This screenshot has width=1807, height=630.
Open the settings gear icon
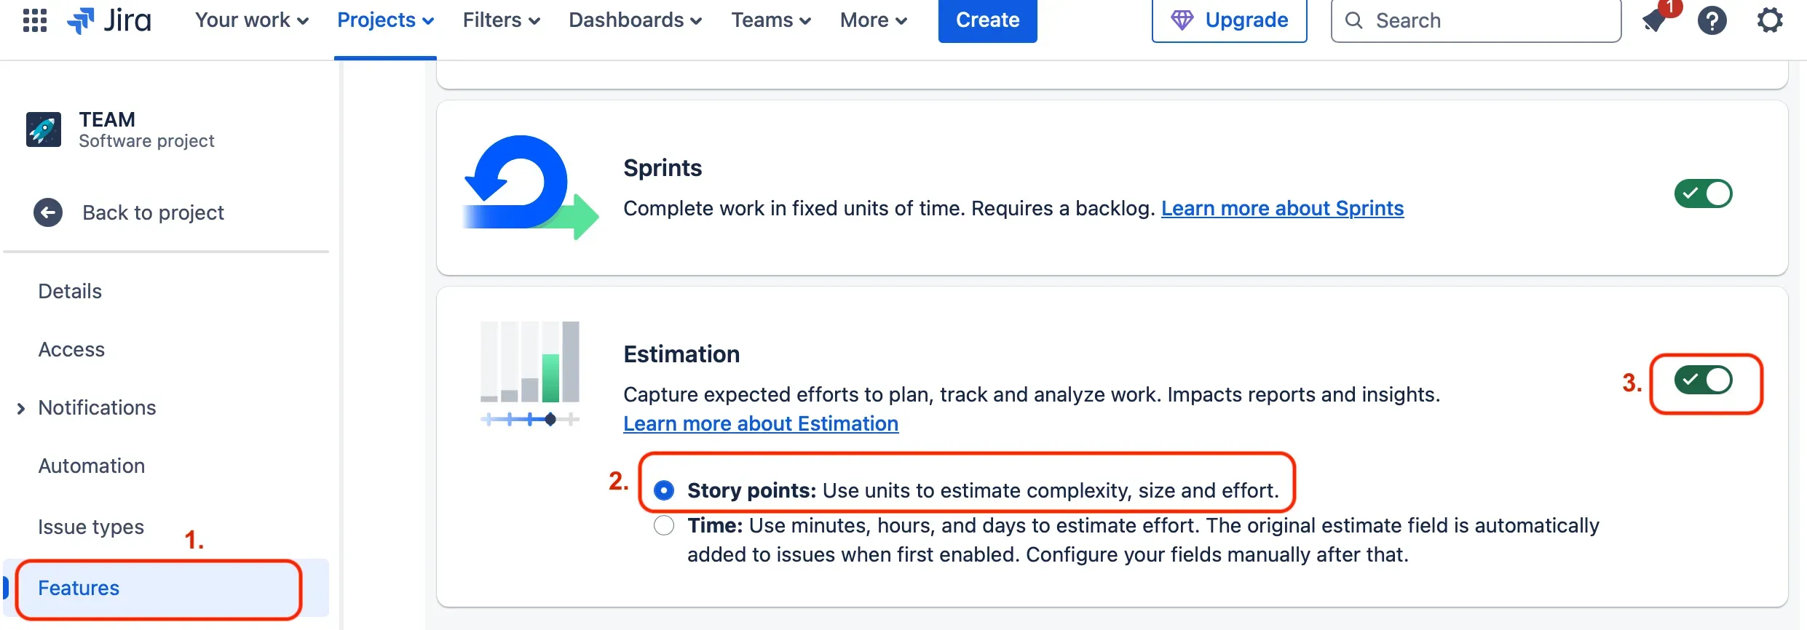1770,20
